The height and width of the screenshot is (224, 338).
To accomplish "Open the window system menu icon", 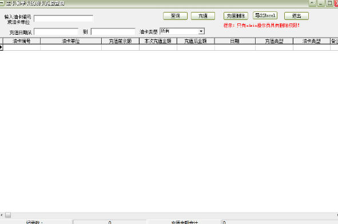I will tap(2, 3).
